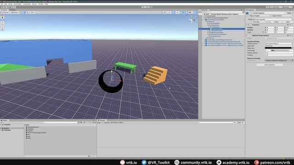Open the Component menu
The image size is (294, 165).
(27, 4)
